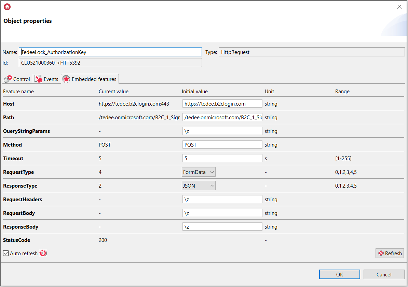Edit the RequestBody initial value field
Viewport: 408px width, 287px height.
coord(222,213)
